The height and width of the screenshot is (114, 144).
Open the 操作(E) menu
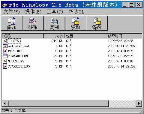point(33,12)
